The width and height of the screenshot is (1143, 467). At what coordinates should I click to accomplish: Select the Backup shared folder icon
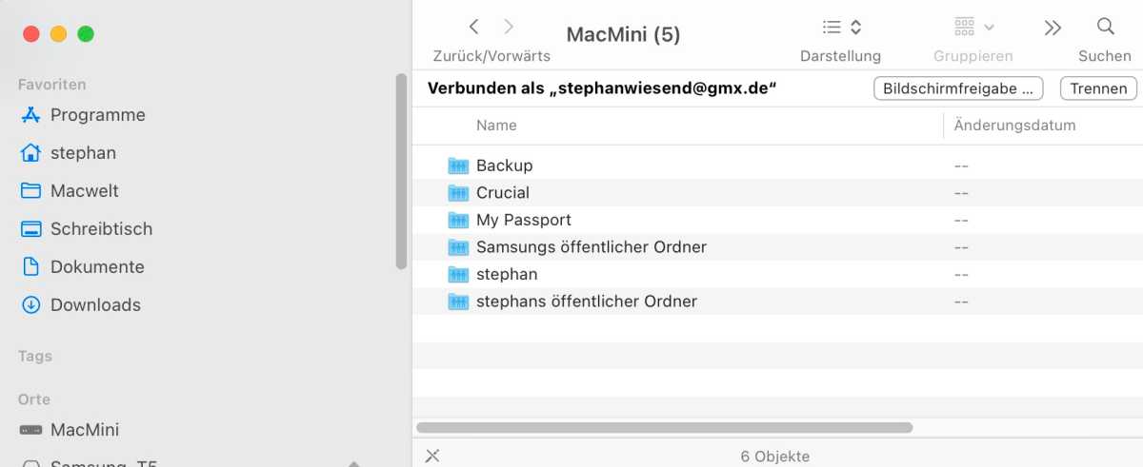pos(458,165)
